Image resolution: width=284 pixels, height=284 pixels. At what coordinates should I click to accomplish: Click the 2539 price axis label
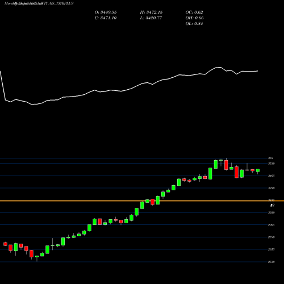[271, 262]
